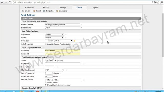Image resolution: width=164 pixels, height=92 pixels.
Task: Switch to the Manage tab
Action: pyautogui.click(x=63, y=7)
